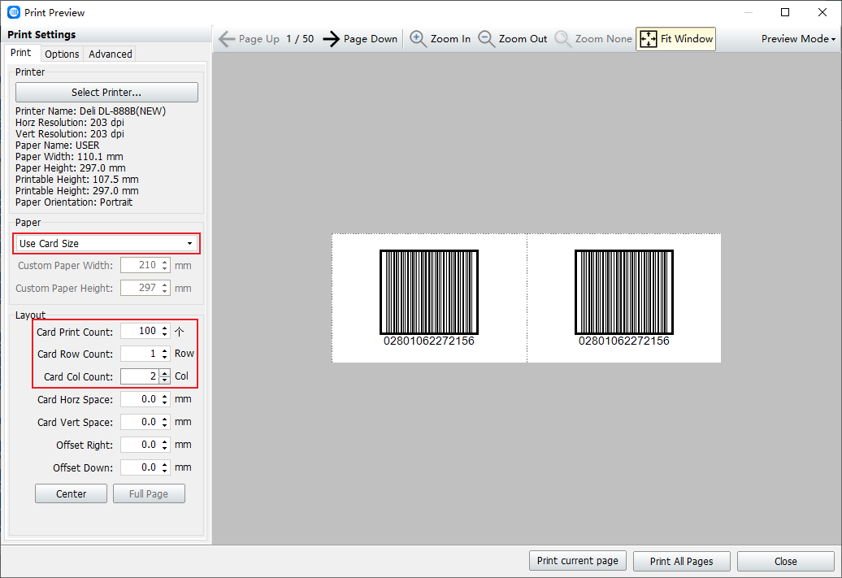Increase the Card Row Count value

[x=165, y=350]
